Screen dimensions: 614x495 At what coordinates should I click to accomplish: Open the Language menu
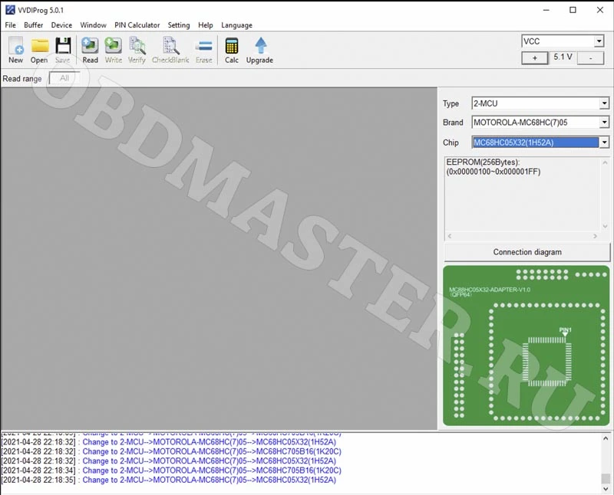click(x=236, y=25)
